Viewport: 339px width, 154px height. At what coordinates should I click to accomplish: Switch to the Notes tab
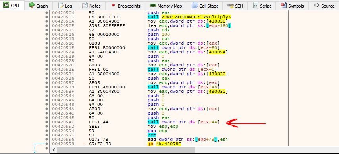click(x=91, y=6)
